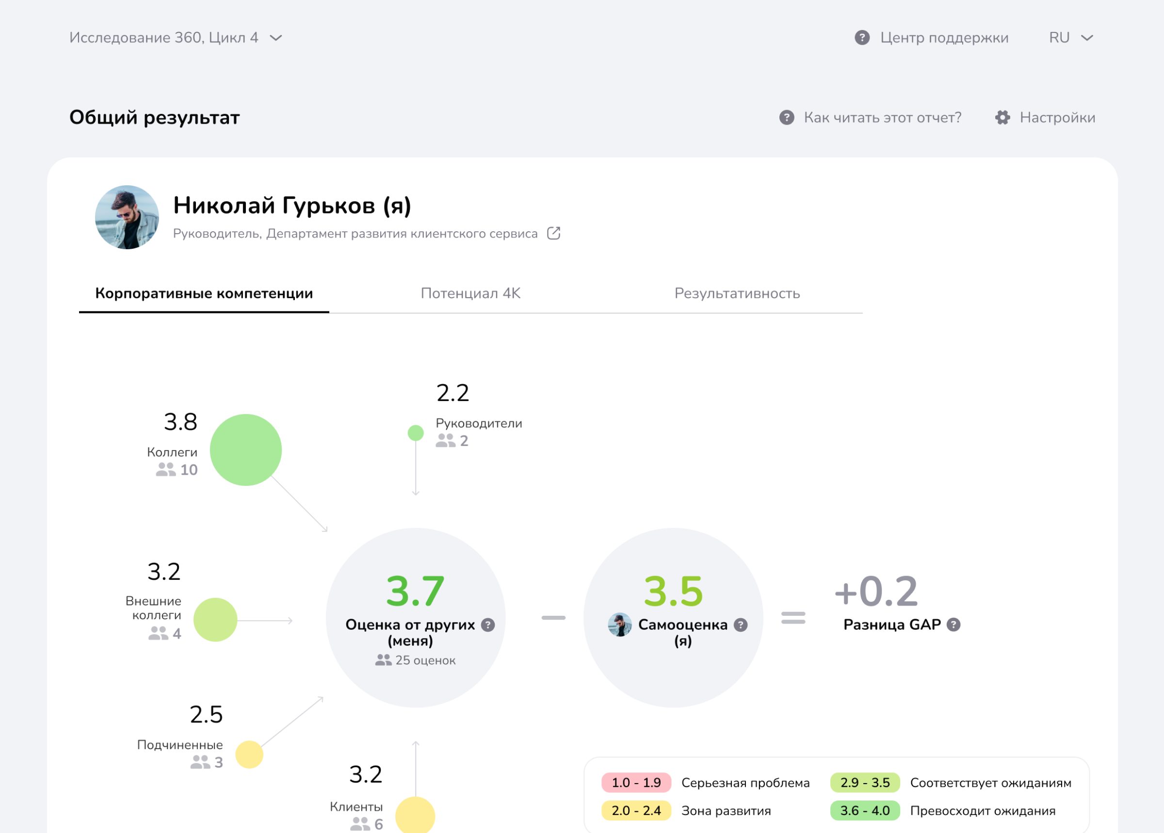Click people icon beside '25 оценок'
The height and width of the screenshot is (833, 1164).
(x=383, y=660)
